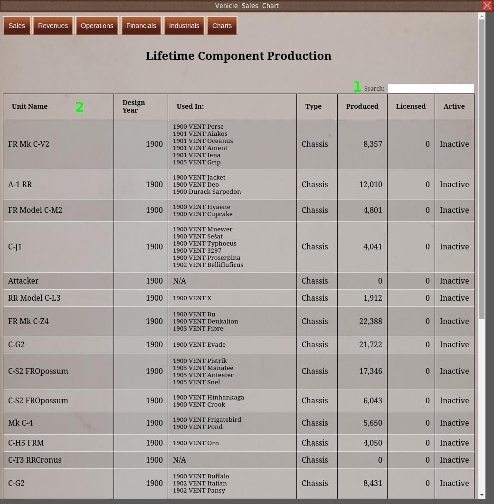Click the scrollbar down arrow
This screenshot has height=504, width=494.
coord(482,495)
